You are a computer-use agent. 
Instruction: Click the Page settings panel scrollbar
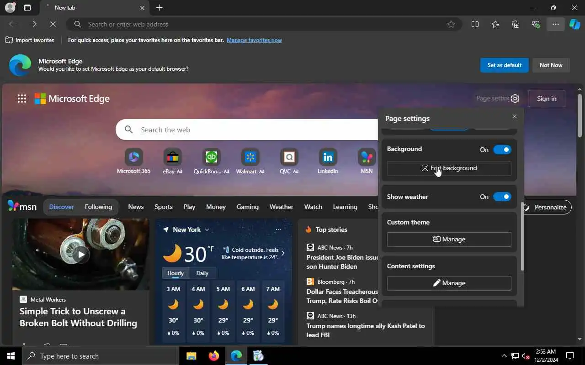522,236
